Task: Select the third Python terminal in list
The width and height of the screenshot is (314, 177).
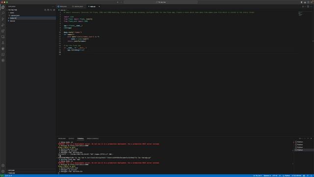Action: tap(300, 147)
